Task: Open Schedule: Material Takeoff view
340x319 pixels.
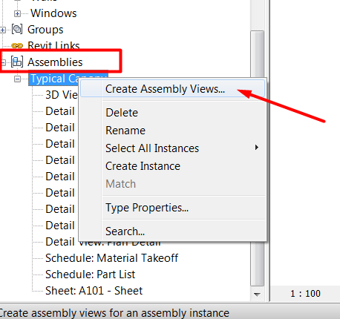Action: 111,258
